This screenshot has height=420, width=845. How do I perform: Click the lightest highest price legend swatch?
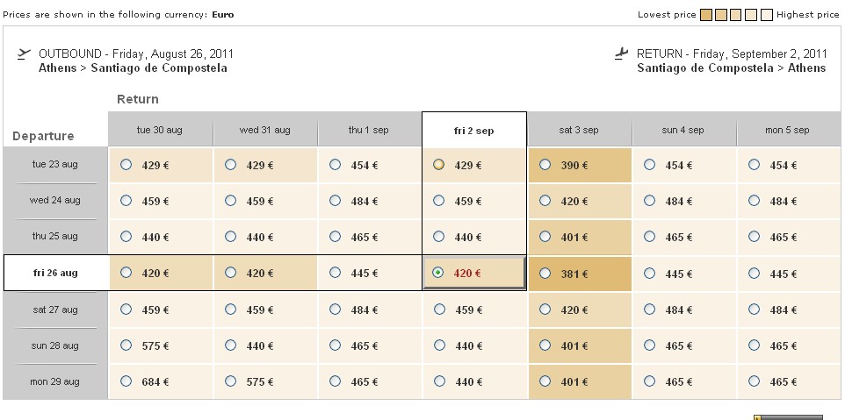(766, 14)
